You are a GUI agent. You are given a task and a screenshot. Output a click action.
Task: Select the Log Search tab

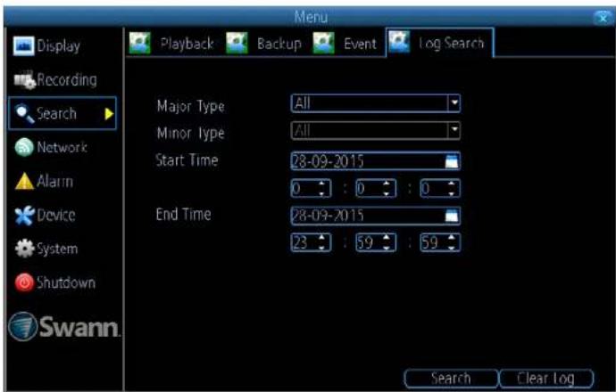[439, 43]
